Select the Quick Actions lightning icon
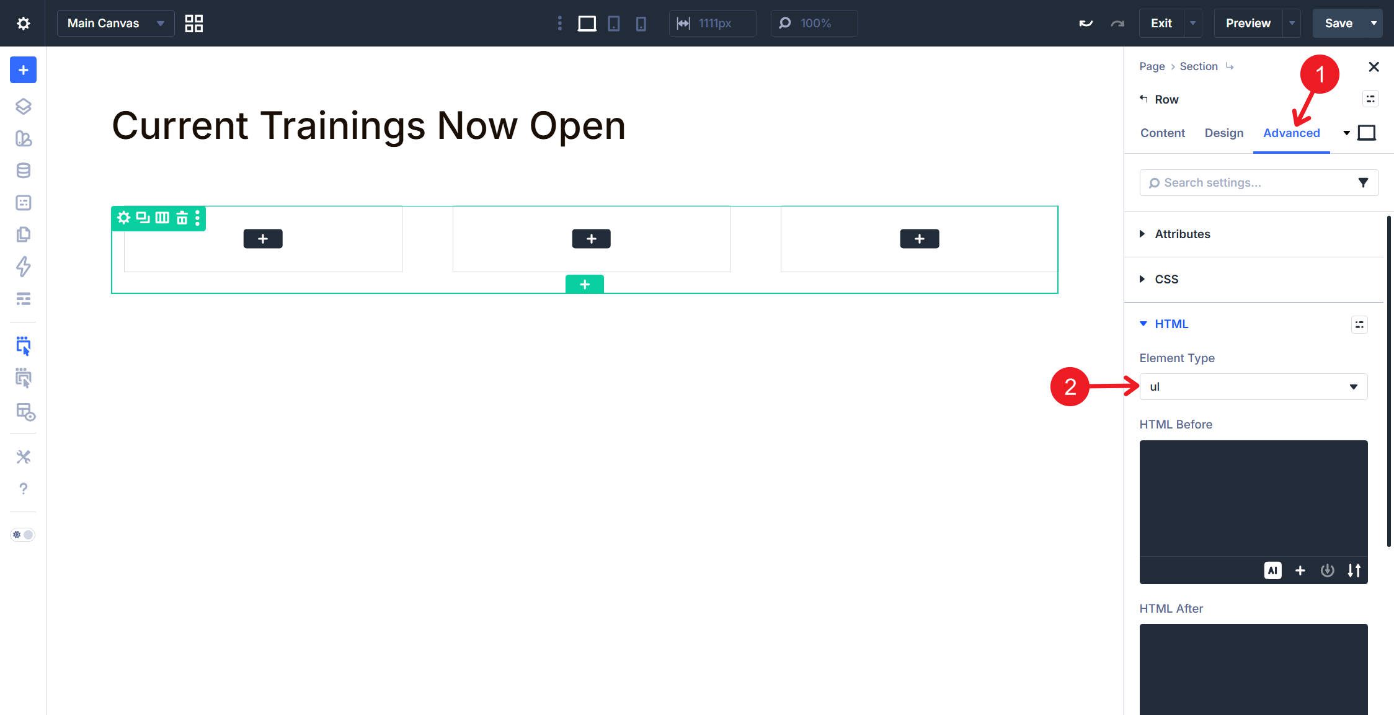The image size is (1394, 715). [x=23, y=267]
